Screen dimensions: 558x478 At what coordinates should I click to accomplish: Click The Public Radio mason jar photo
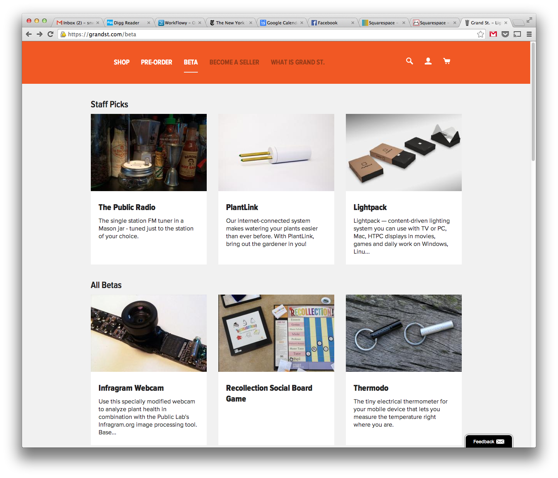(149, 153)
